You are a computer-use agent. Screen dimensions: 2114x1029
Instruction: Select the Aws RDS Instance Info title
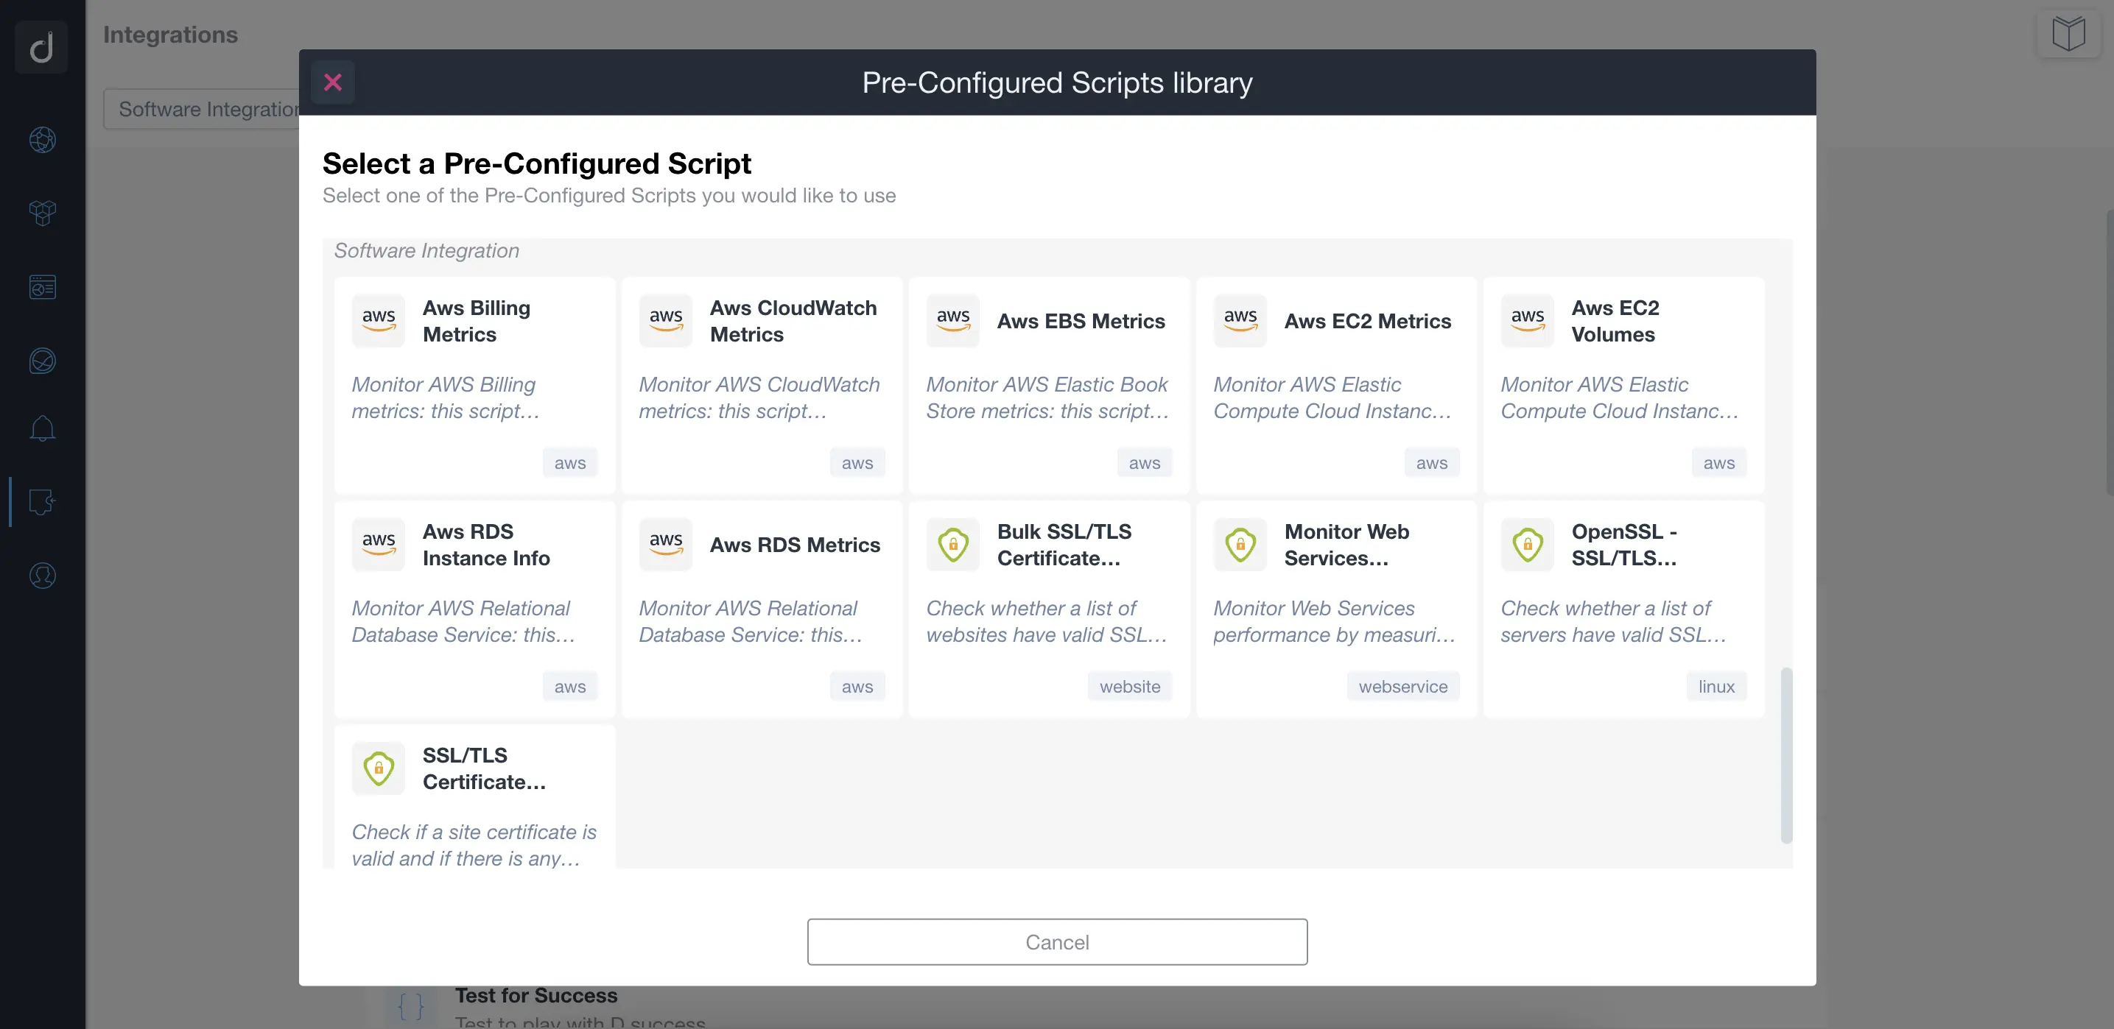click(486, 545)
